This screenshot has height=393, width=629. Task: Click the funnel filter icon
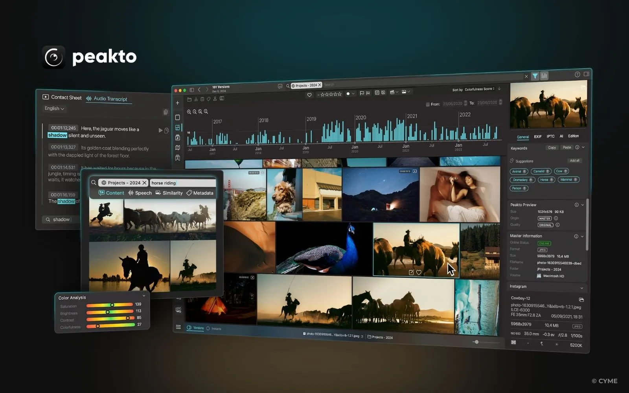pos(535,76)
